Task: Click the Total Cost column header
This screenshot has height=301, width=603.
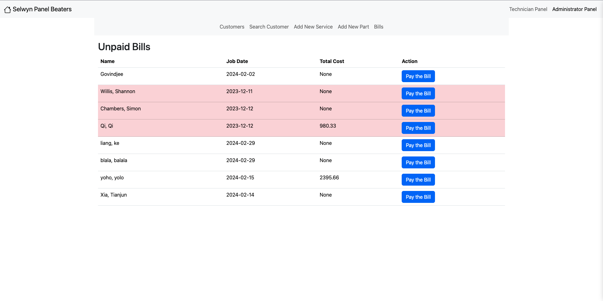Action: (332, 61)
